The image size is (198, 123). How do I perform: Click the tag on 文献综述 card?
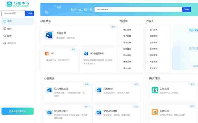click(x=136, y=84)
